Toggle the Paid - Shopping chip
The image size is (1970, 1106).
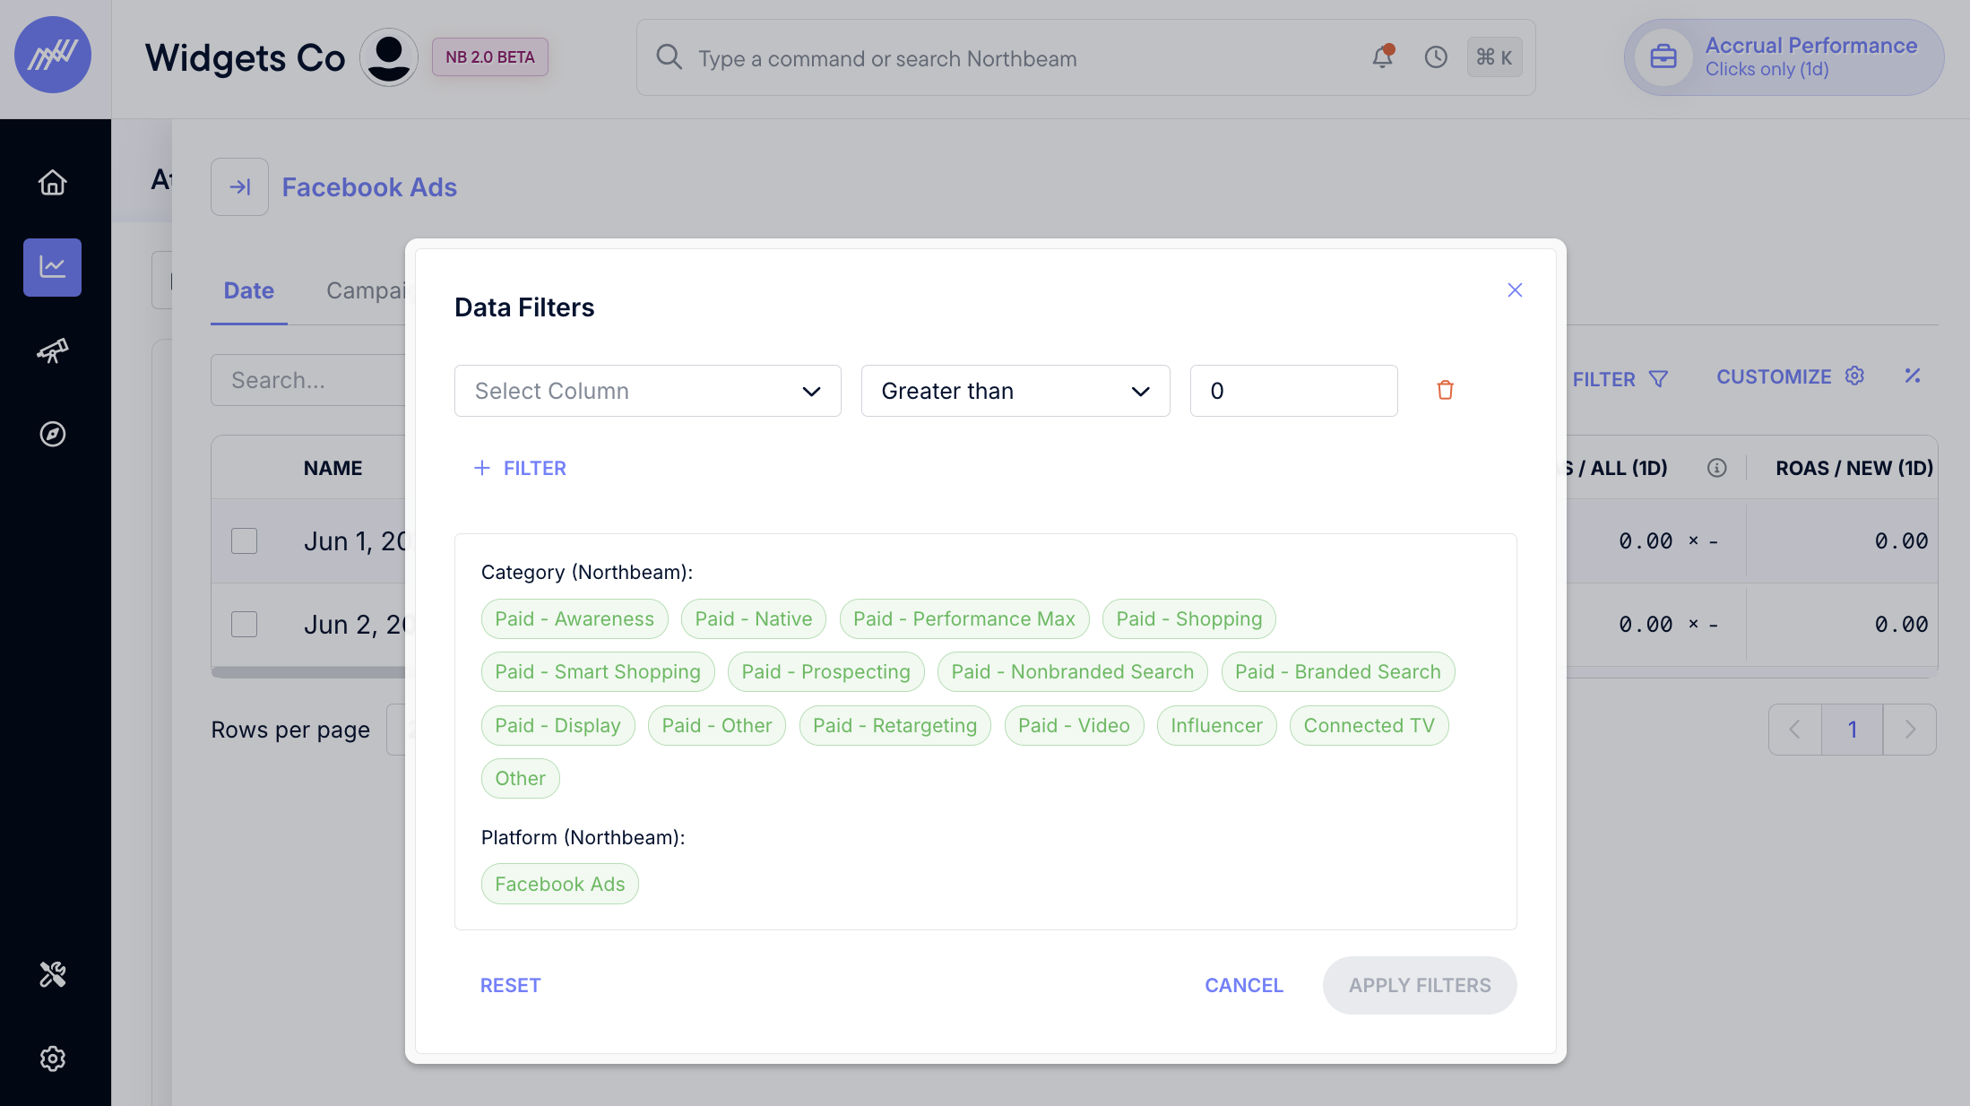pyautogui.click(x=1189, y=618)
